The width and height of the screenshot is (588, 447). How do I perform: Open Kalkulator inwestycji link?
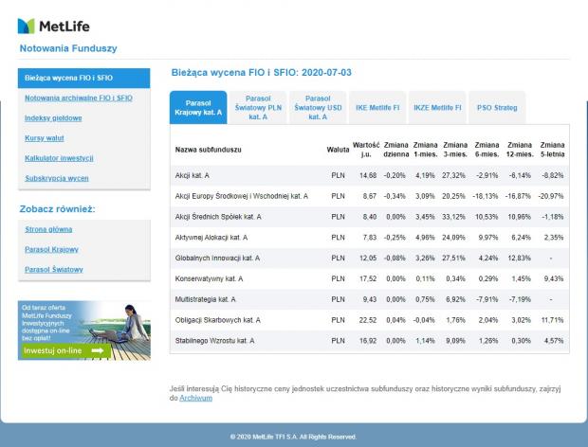point(59,158)
